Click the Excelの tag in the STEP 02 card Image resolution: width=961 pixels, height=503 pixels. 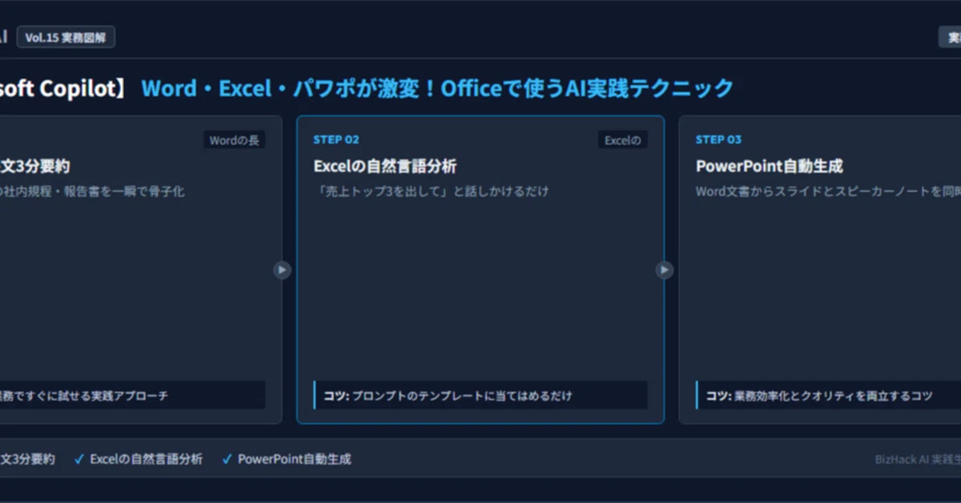pos(622,140)
